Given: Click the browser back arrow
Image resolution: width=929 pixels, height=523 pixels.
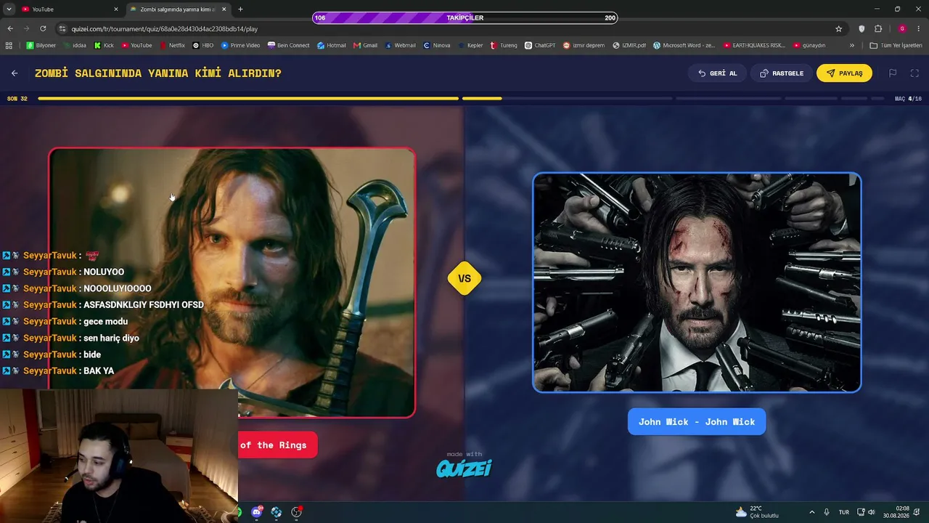Looking at the screenshot, I should click(10, 29).
